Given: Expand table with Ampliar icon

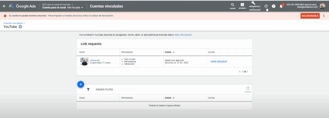Looking at the screenshot, I should point(247,88).
